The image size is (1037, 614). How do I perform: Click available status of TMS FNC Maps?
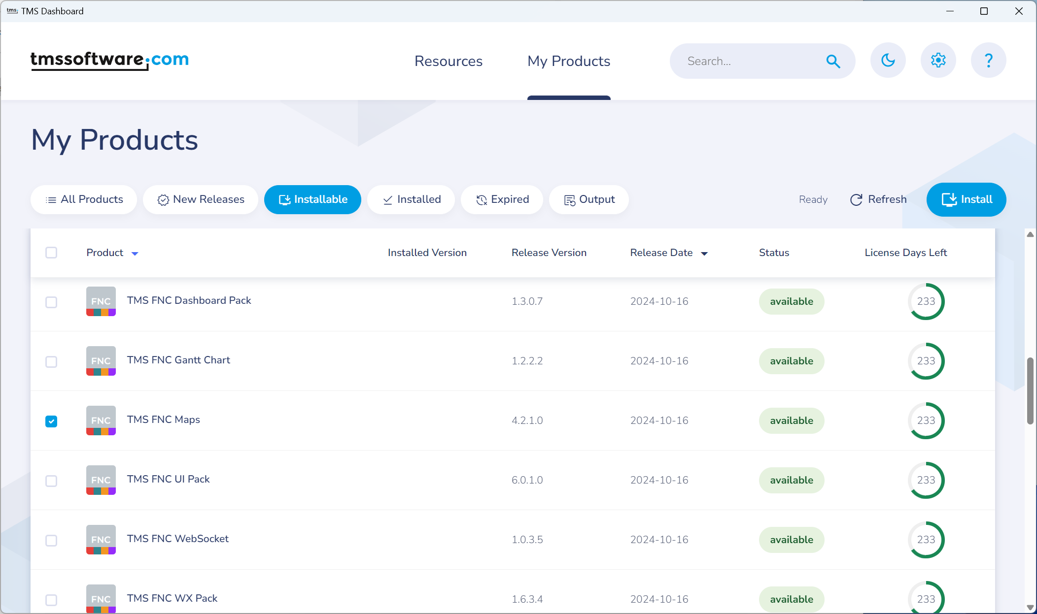792,420
